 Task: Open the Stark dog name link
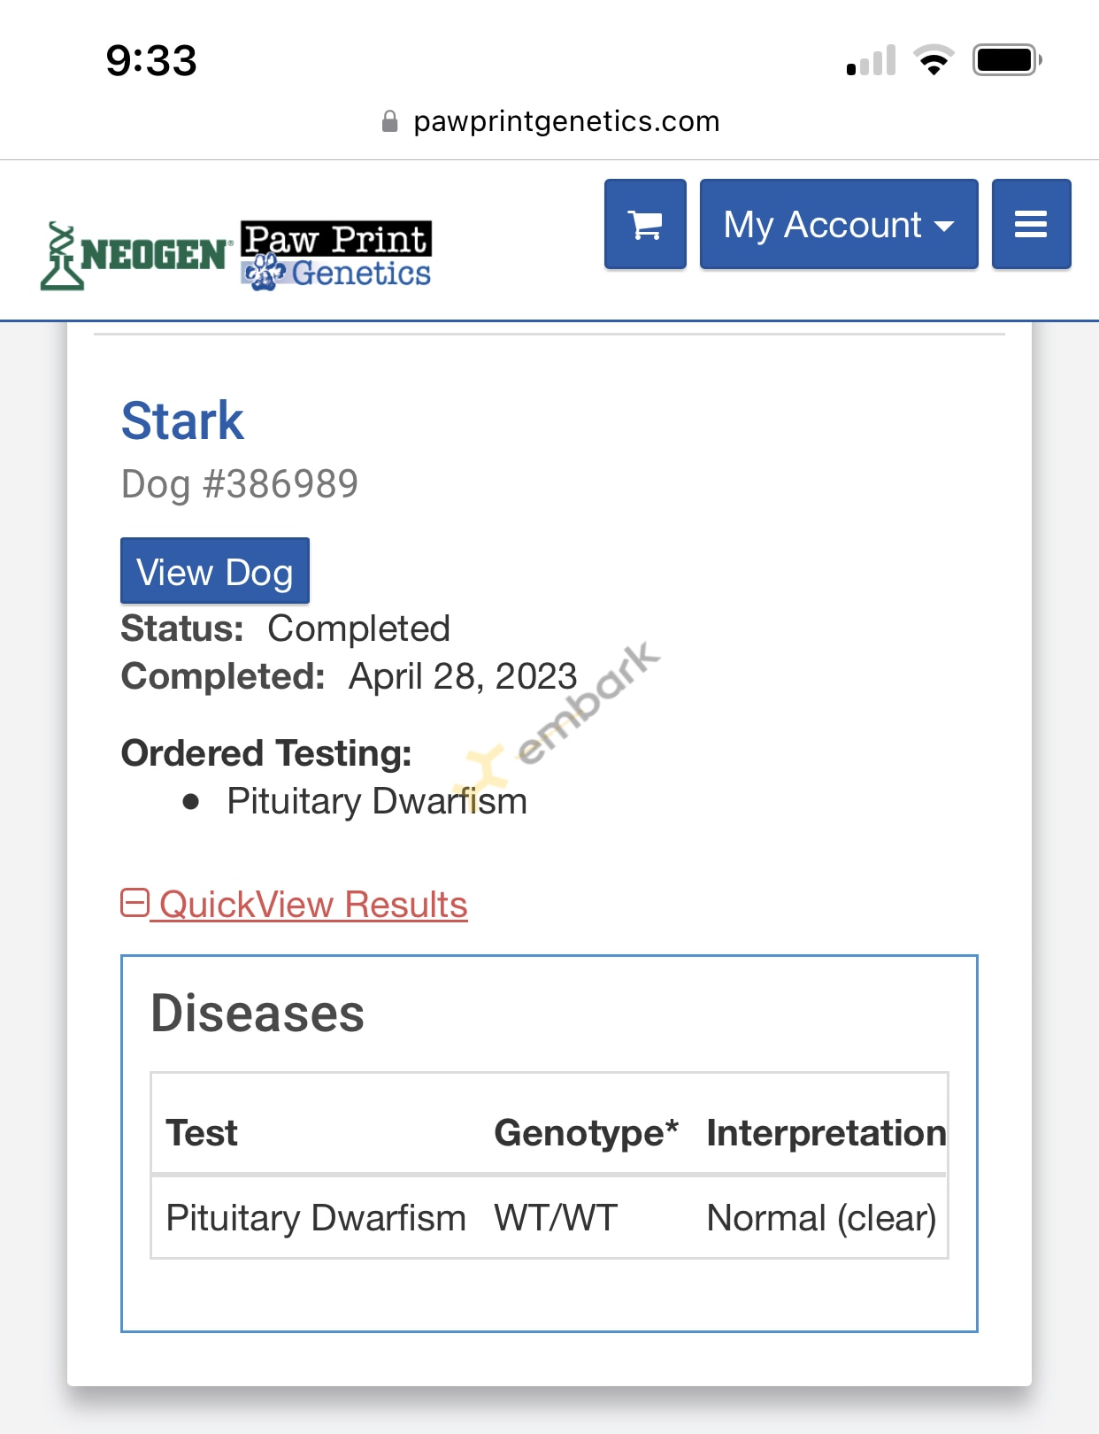pyautogui.click(x=182, y=420)
